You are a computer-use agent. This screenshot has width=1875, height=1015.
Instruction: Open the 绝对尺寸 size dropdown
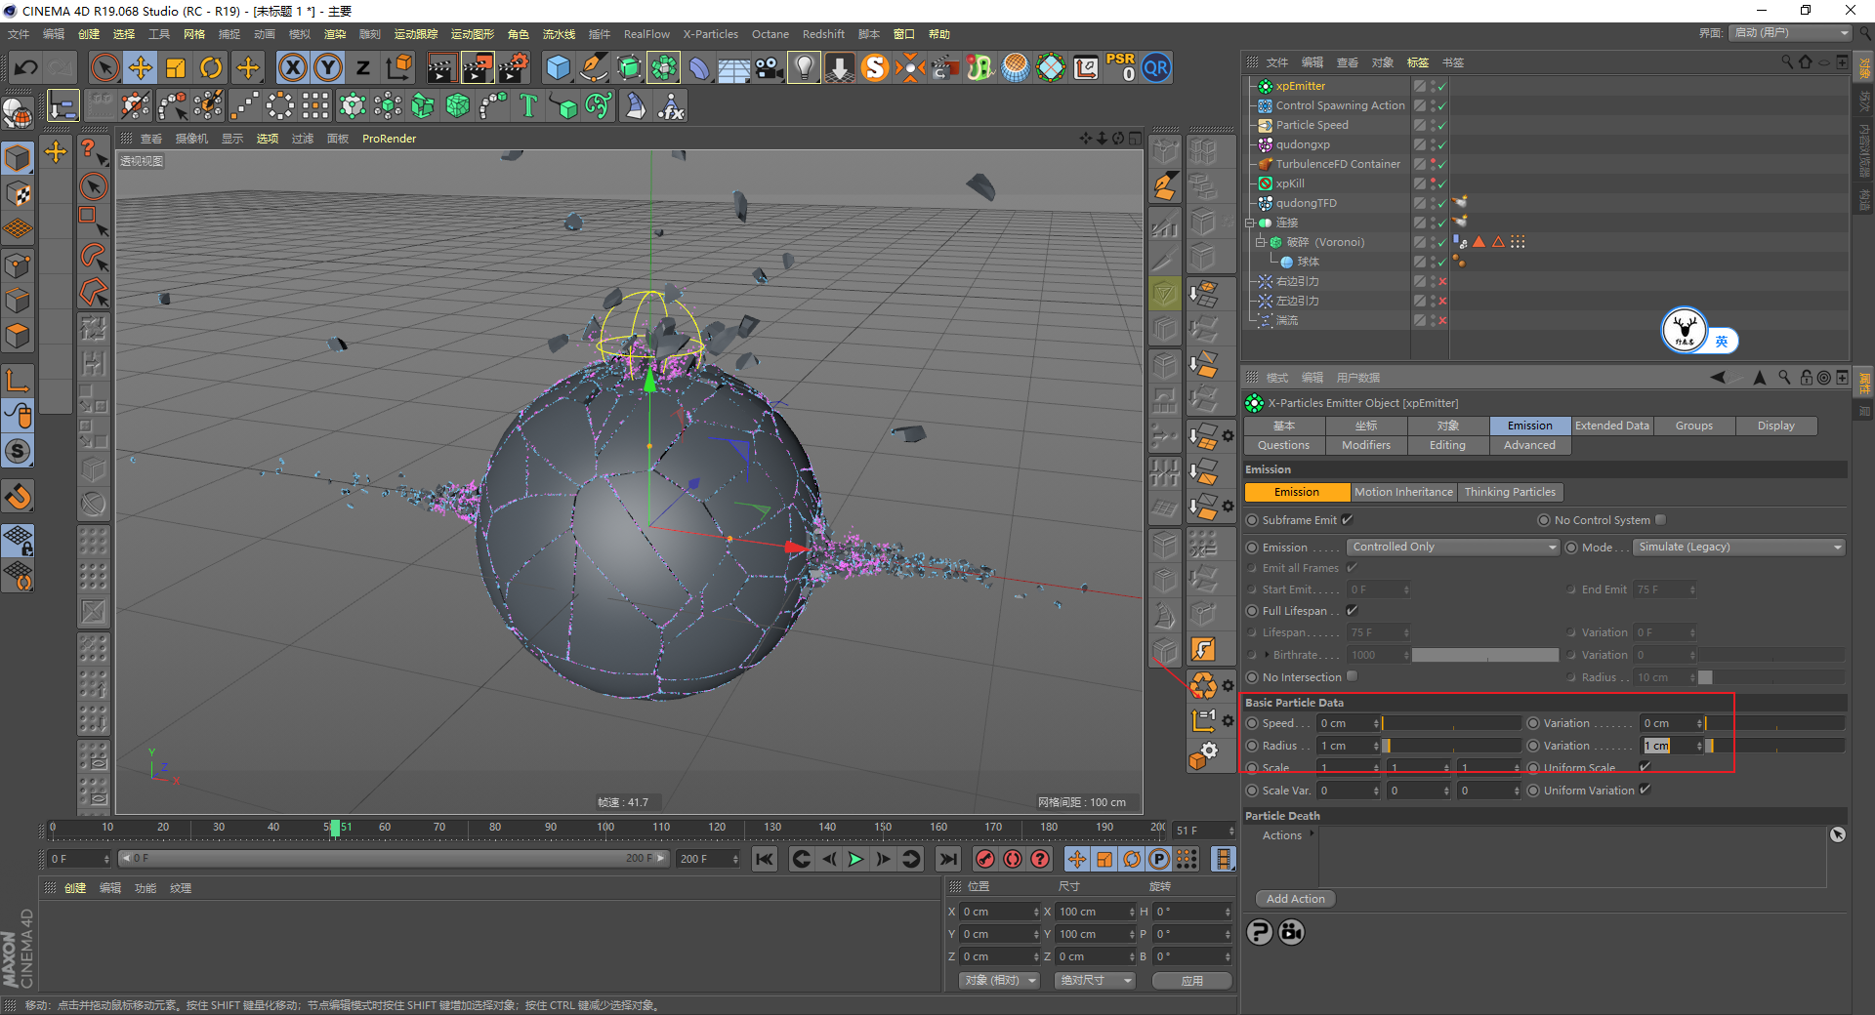point(1095,980)
